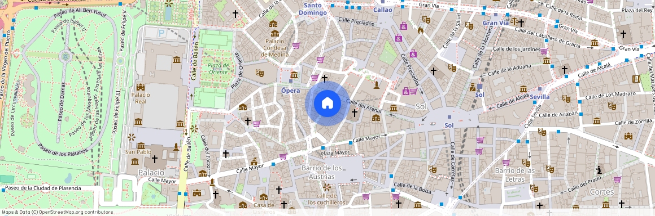Click the castle icon below Calle de Zorrilla

pyautogui.click(x=628, y=136)
